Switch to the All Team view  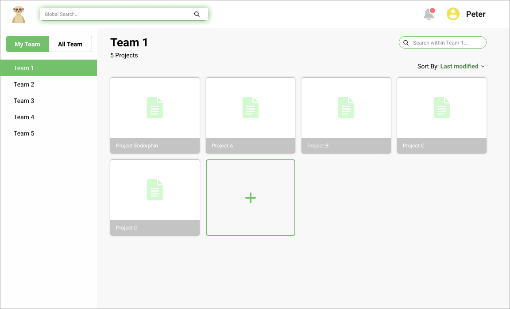70,44
